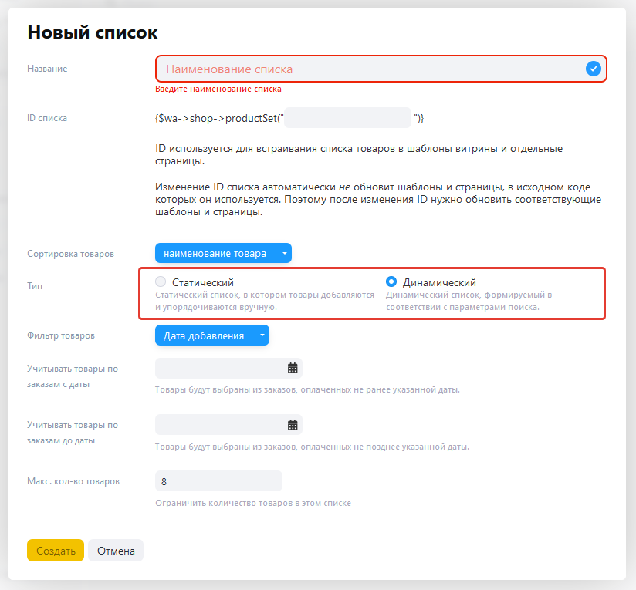The height and width of the screenshot is (590, 636).
Task: Focus the Наименование списка input field
Action: coord(381,69)
